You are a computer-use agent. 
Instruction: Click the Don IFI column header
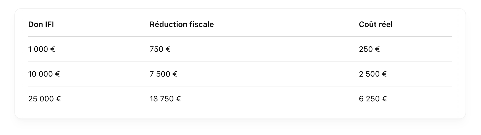tap(41, 25)
